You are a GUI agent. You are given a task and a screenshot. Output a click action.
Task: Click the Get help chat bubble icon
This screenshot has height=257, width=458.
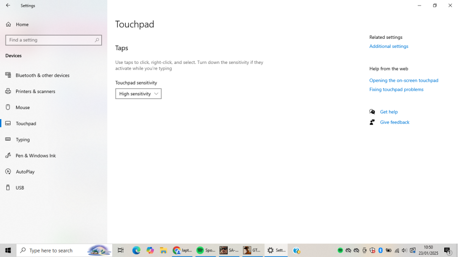click(x=372, y=112)
